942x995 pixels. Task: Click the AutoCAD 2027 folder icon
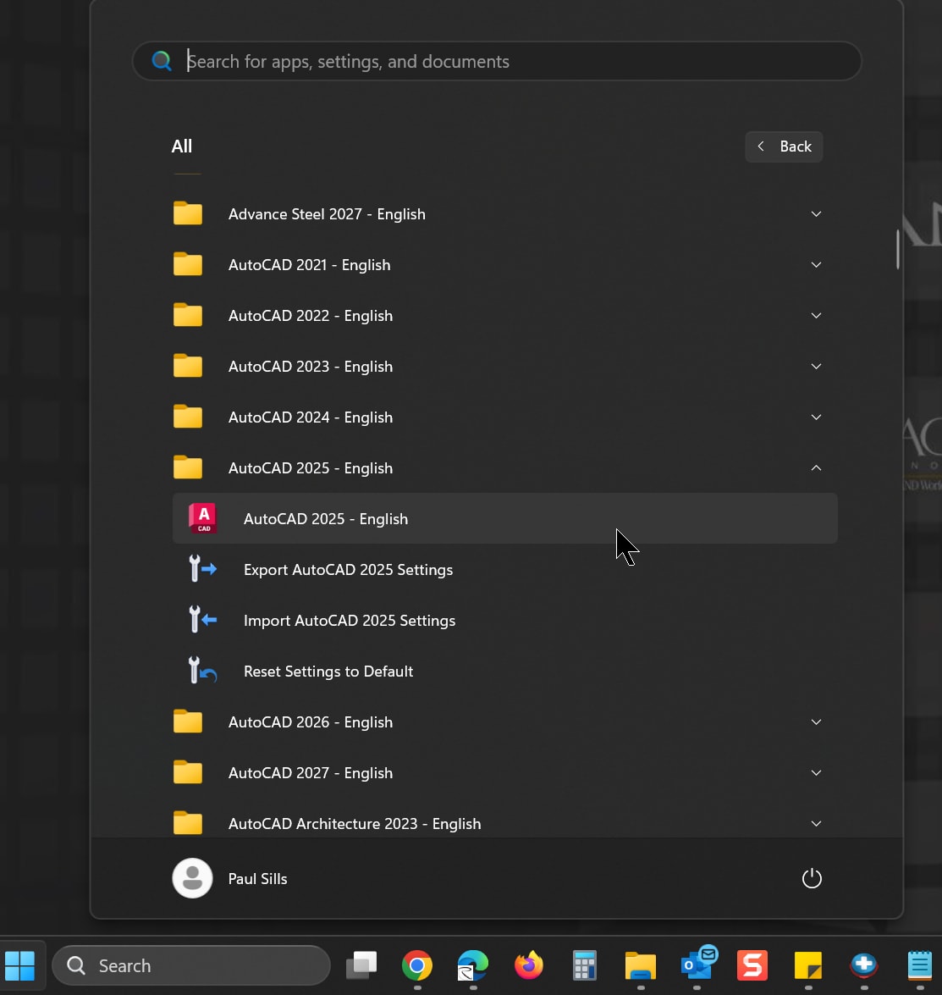pyautogui.click(x=188, y=772)
